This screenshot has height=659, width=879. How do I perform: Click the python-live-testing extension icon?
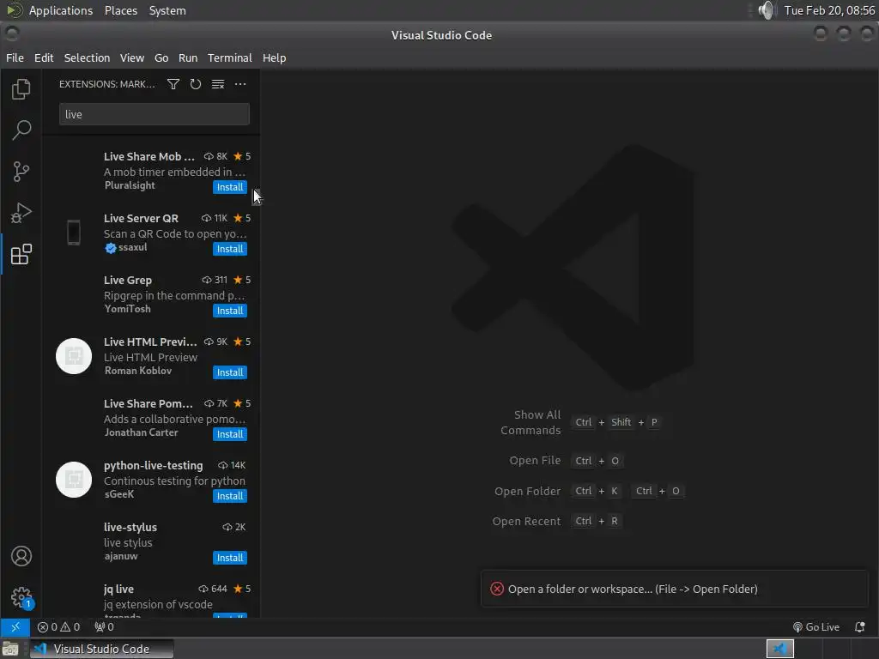click(74, 480)
